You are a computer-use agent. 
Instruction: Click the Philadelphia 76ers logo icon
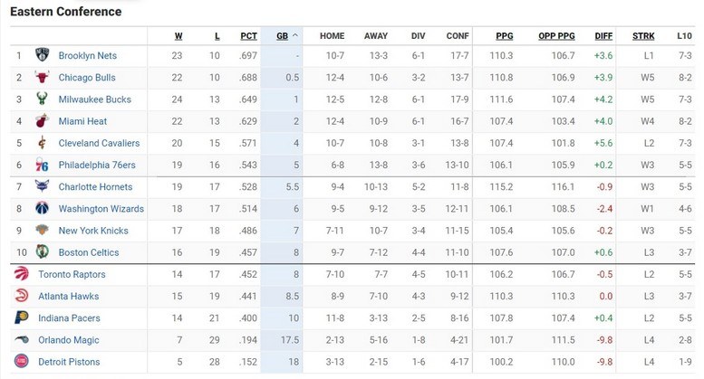click(x=42, y=165)
